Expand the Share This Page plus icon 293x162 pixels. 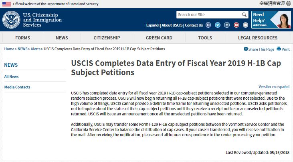[x=246, y=49]
